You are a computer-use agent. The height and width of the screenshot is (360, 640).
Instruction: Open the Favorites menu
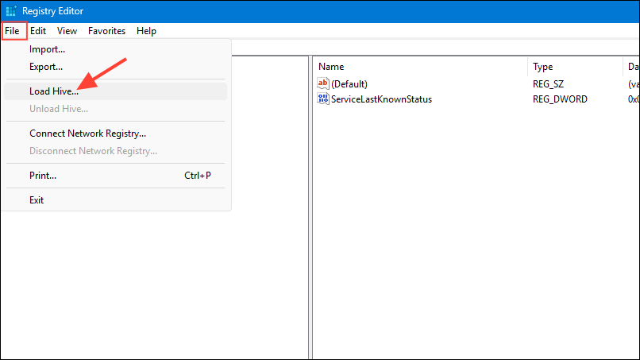pos(106,31)
